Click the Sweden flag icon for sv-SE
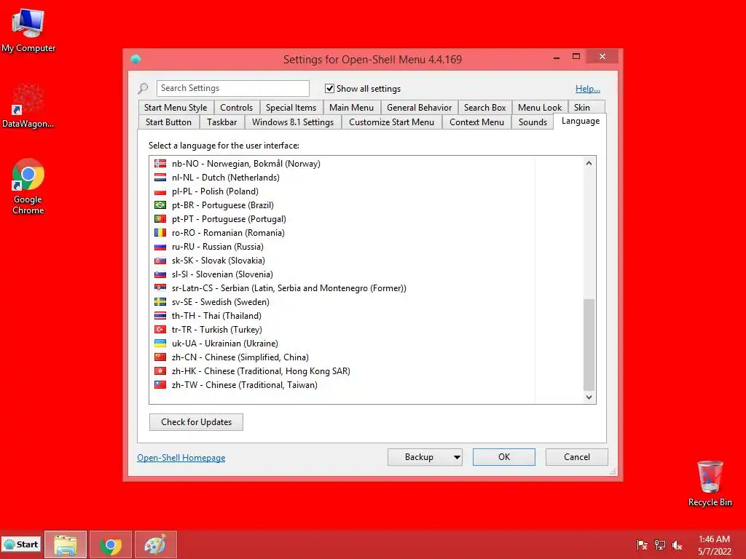The width and height of the screenshot is (746, 559). [160, 302]
